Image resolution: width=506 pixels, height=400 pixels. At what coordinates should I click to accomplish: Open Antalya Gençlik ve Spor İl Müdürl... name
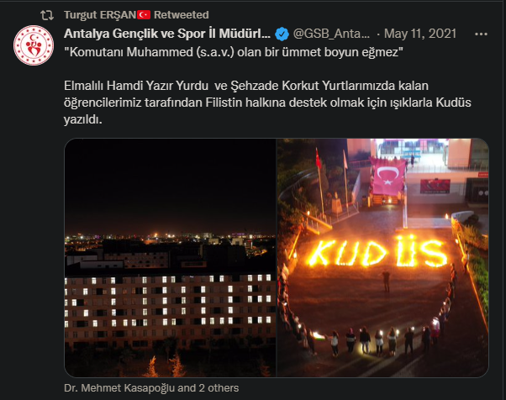tap(167, 34)
